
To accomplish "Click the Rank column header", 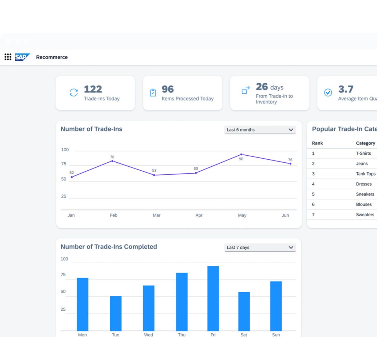I will pyautogui.click(x=317, y=143).
